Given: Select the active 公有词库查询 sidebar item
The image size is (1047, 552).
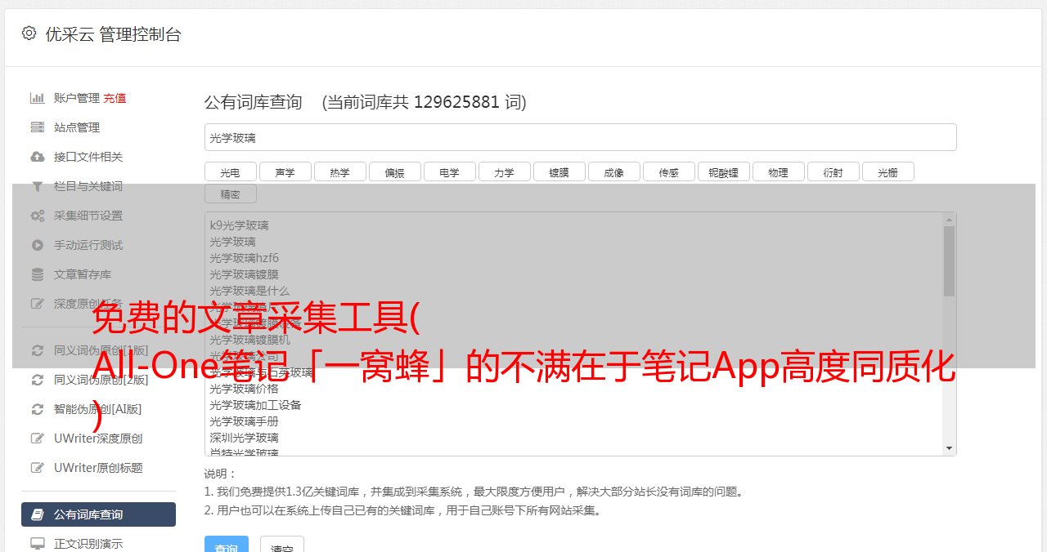Looking at the screenshot, I should (98, 514).
